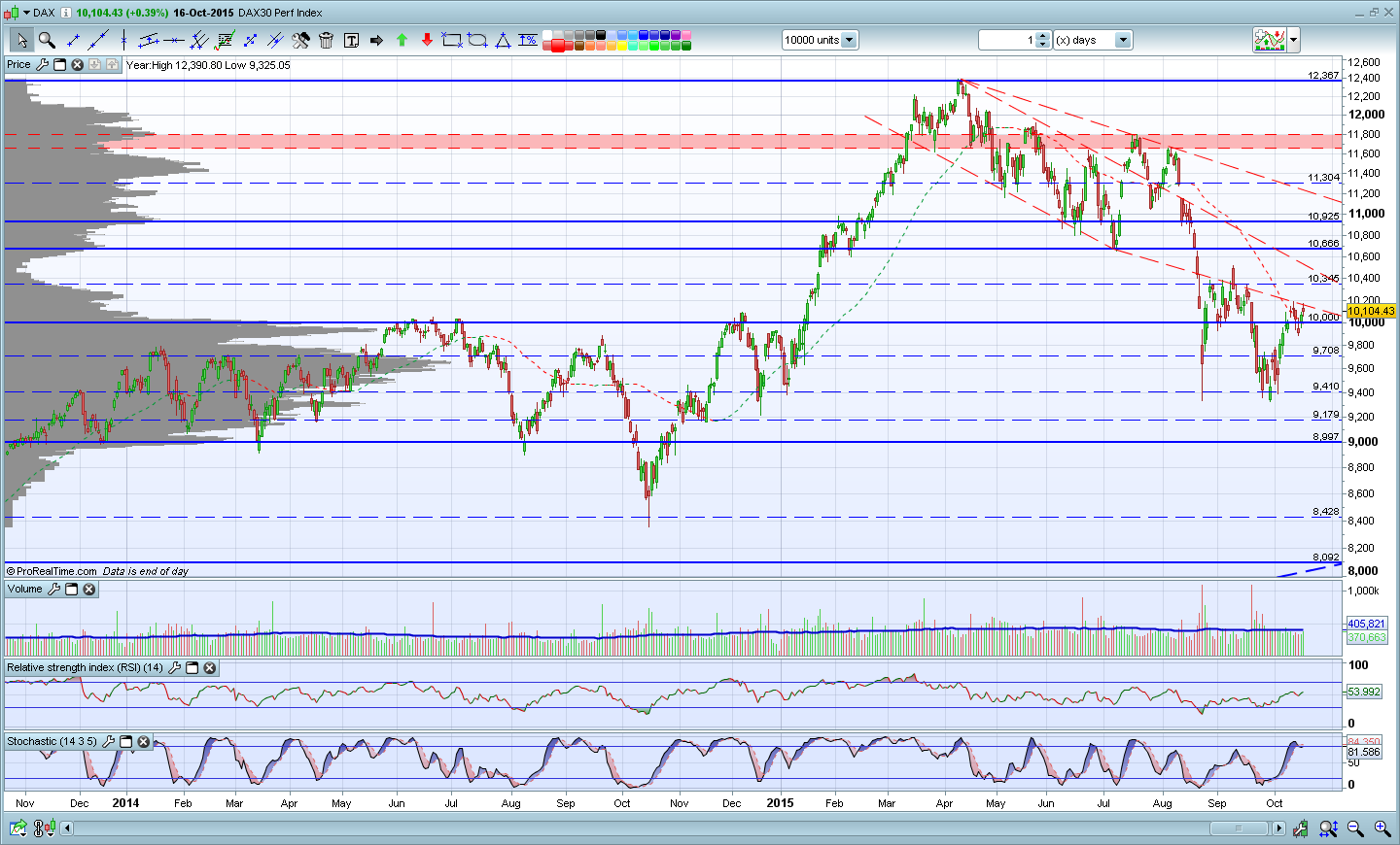Pick the red down arrow drawing tool

tap(427, 40)
